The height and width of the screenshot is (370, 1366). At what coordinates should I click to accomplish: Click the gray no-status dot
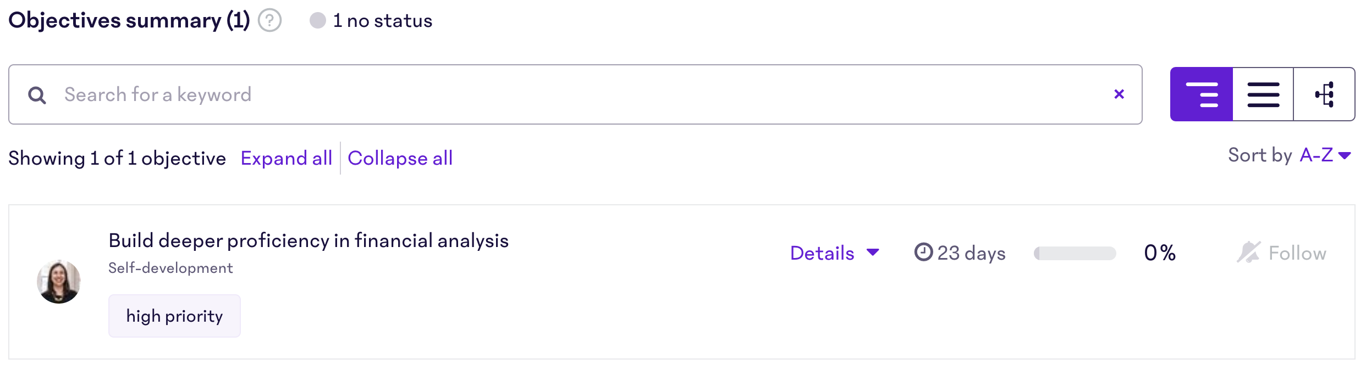(318, 21)
